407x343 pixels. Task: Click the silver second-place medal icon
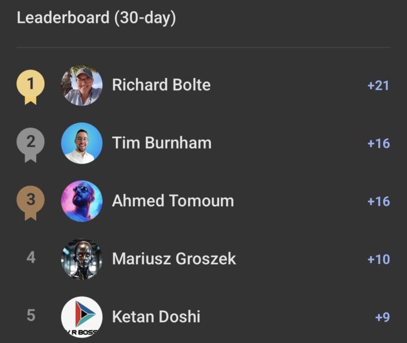pos(31,143)
